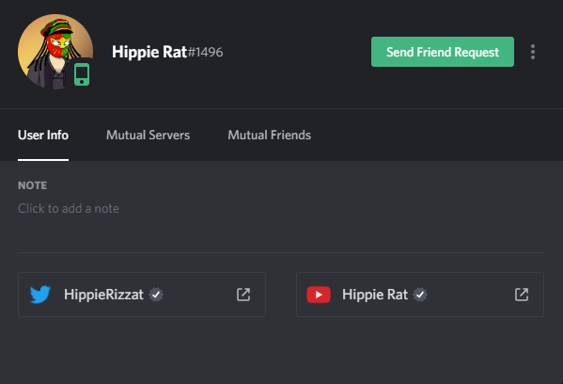Open the three-dot more options menu
Image resolution: width=563 pixels, height=384 pixels.
(x=533, y=52)
